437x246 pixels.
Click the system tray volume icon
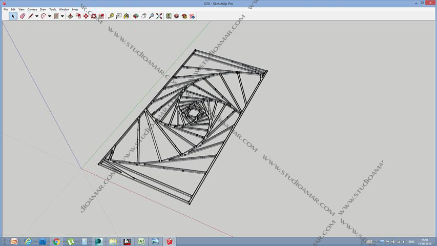404,242
